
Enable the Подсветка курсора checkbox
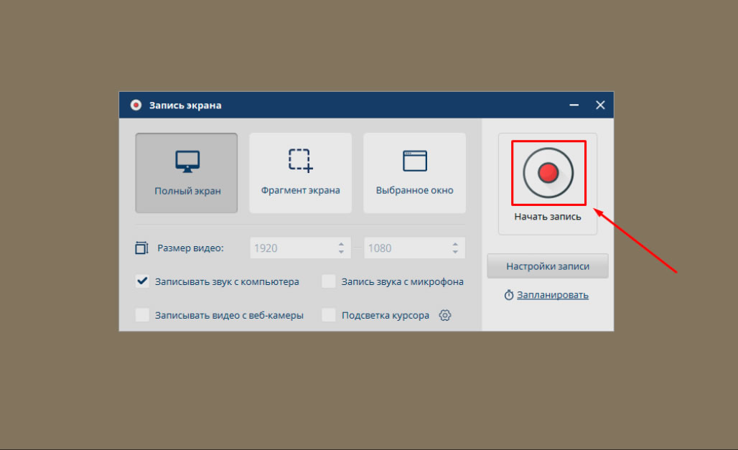(329, 315)
